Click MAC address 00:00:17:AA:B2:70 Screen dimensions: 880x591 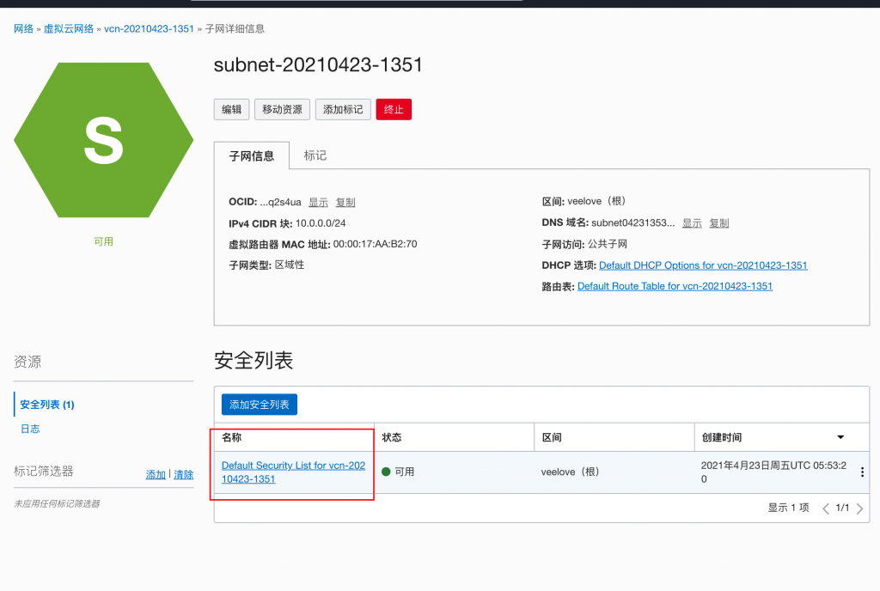click(x=375, y=244)
